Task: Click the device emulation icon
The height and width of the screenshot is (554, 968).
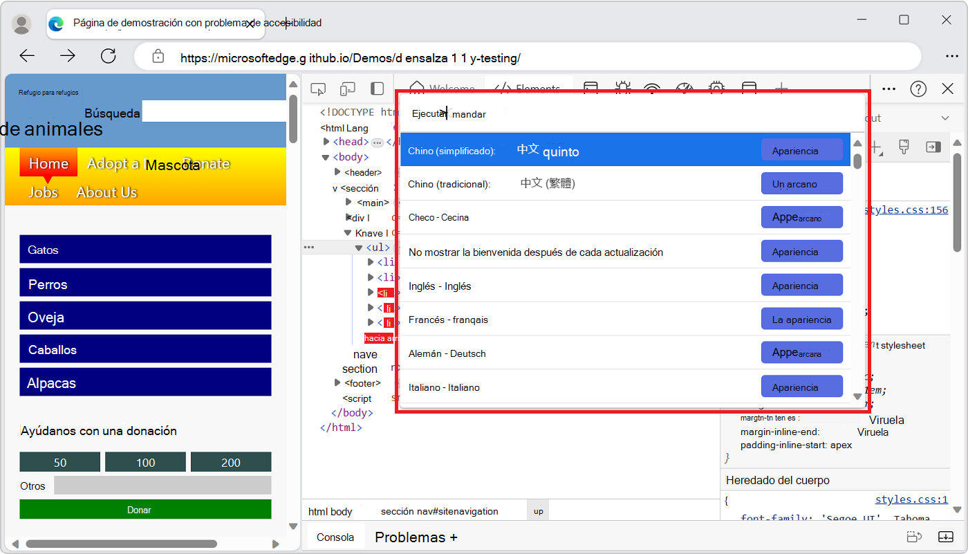Action: point(348,89)
